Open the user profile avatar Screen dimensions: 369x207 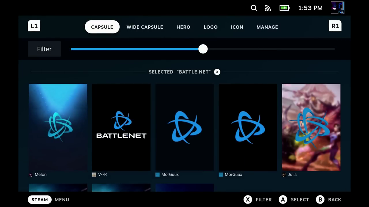click(x=338, y=8)
